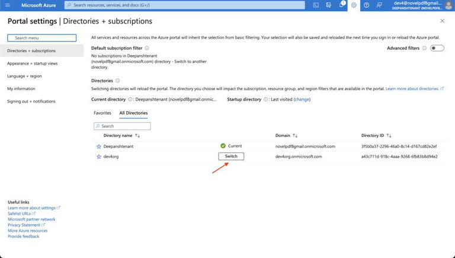Open the Feedback icon in top bar
Image resolution: width=455 pixels, height=258 pixels.
coord(379,5)
